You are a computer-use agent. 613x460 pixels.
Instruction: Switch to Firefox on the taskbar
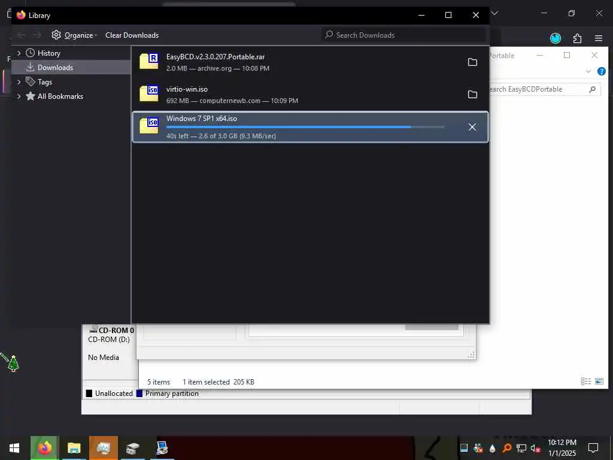click(44, 448)
